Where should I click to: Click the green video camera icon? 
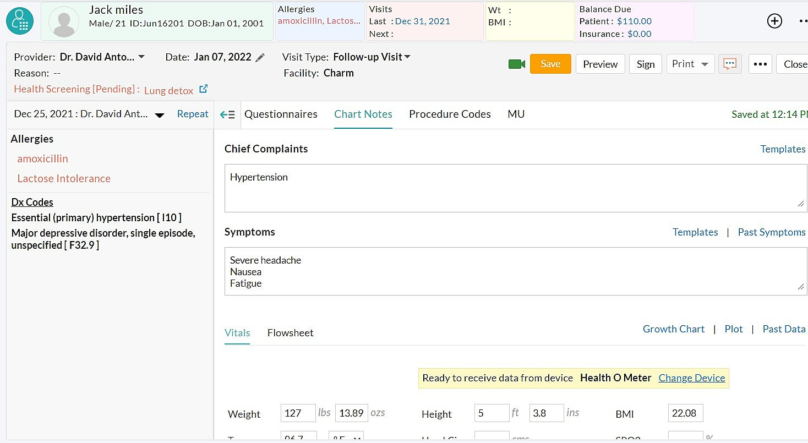tap(516, 64)
